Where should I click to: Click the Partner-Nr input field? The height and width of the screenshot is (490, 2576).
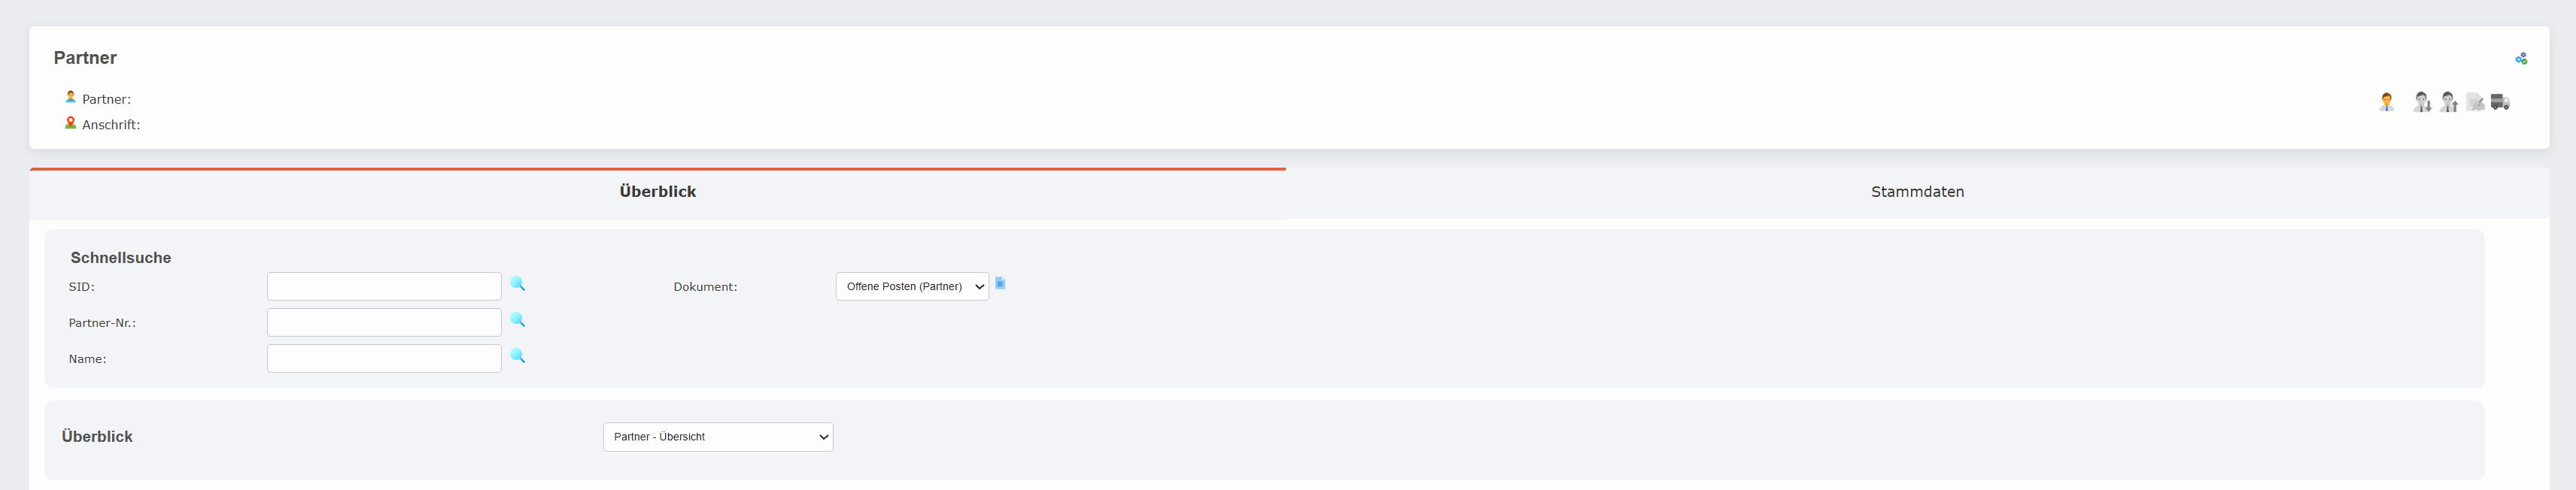384,322
